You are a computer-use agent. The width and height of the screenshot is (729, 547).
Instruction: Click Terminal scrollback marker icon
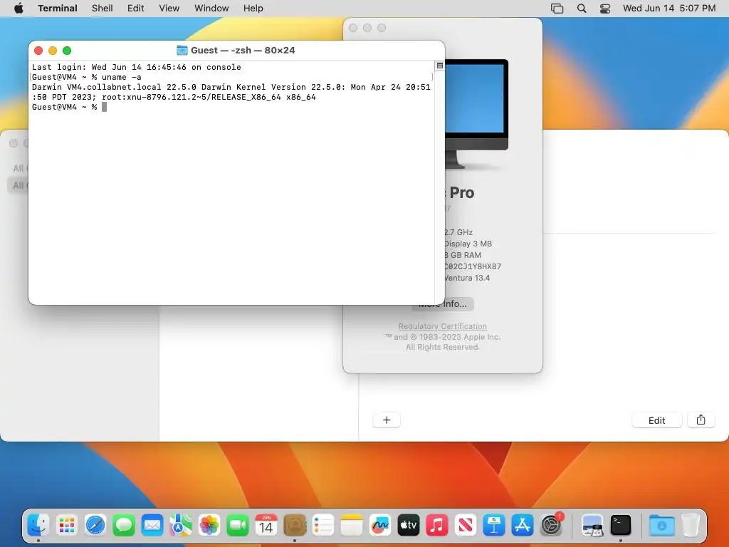(x=440, y=66)
